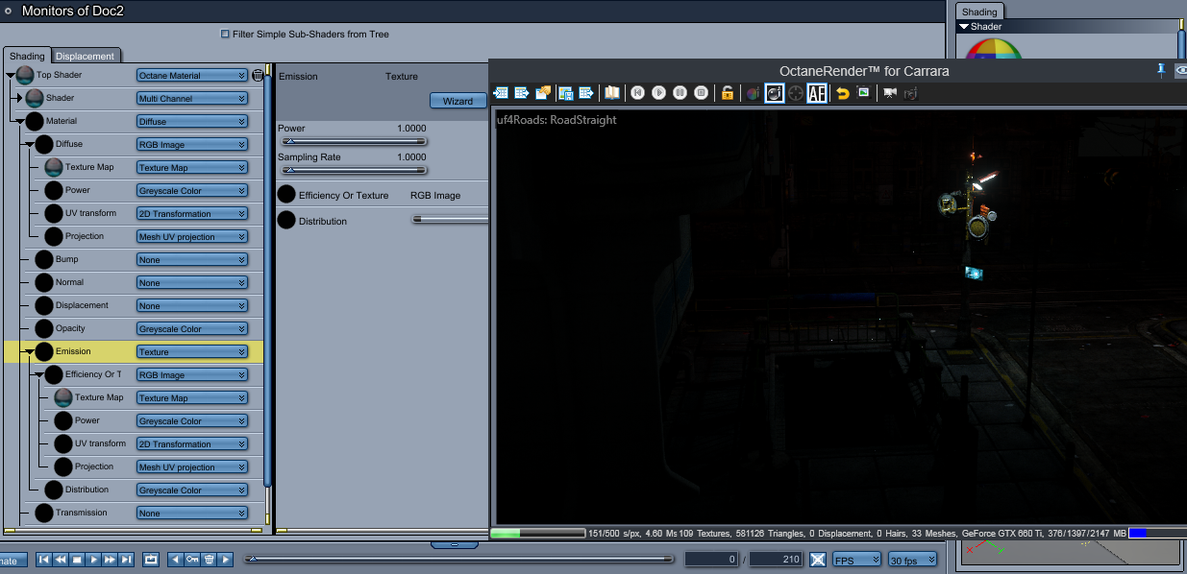Select the Opacity row in the shader tree
The height and width of the screenshot is (574, 1187).
[133, 328]
